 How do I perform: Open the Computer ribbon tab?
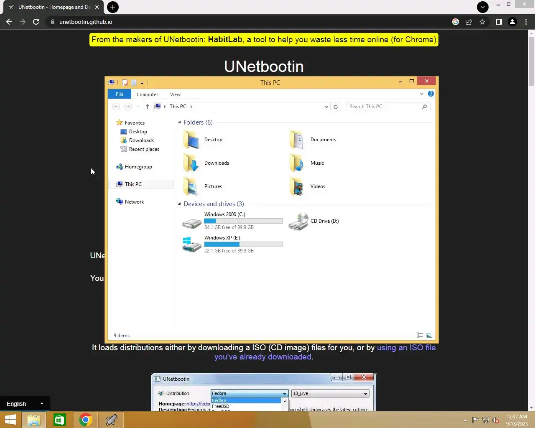[147, 94]
